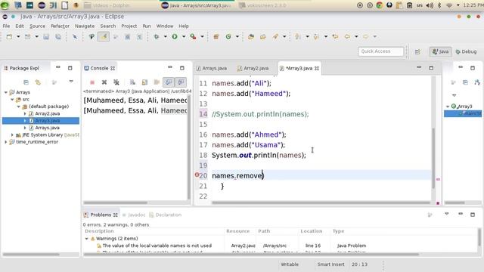
Task: Click the New Java Package icon
Action: coord(216,37)
